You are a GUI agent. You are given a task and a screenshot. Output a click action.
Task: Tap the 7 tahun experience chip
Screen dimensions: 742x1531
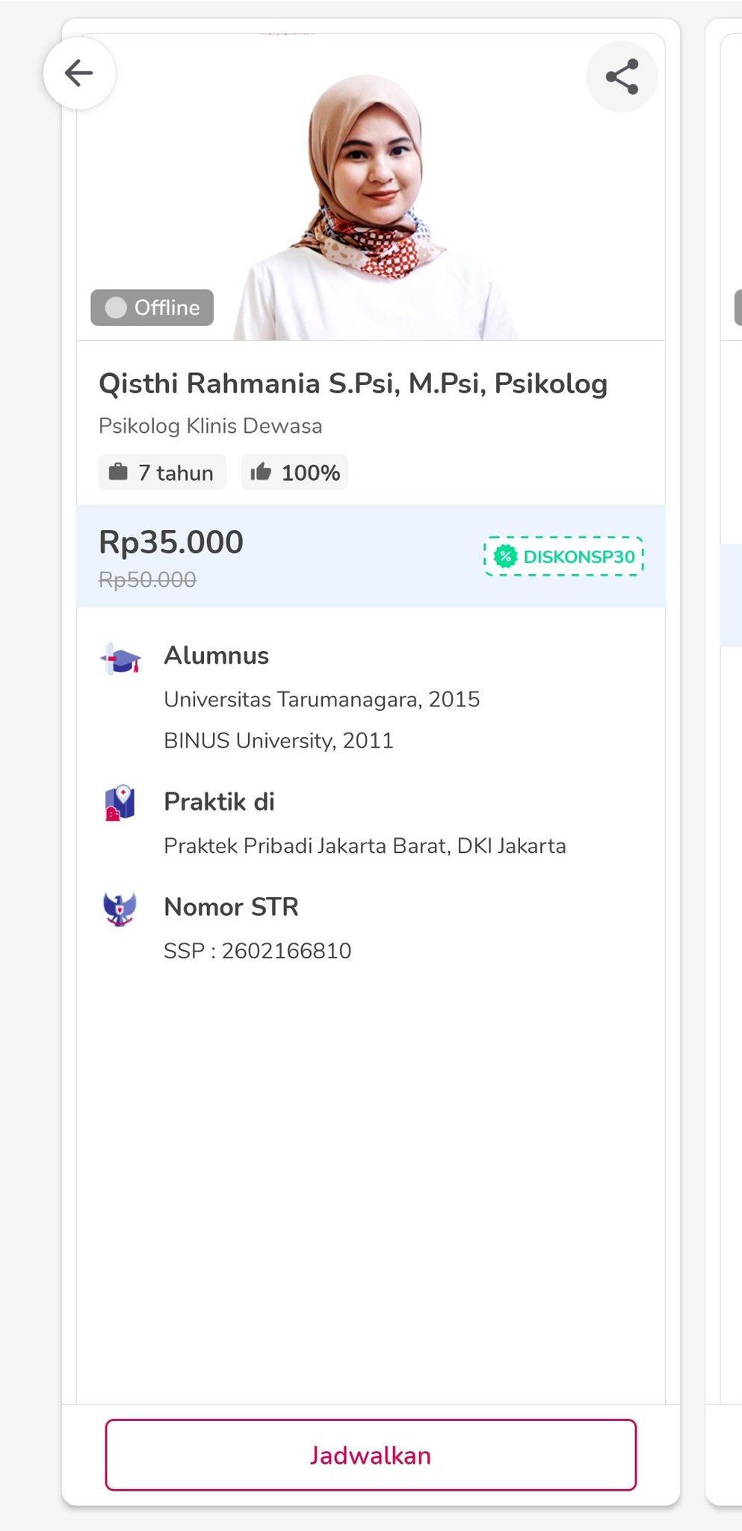[x=162, y=472]
